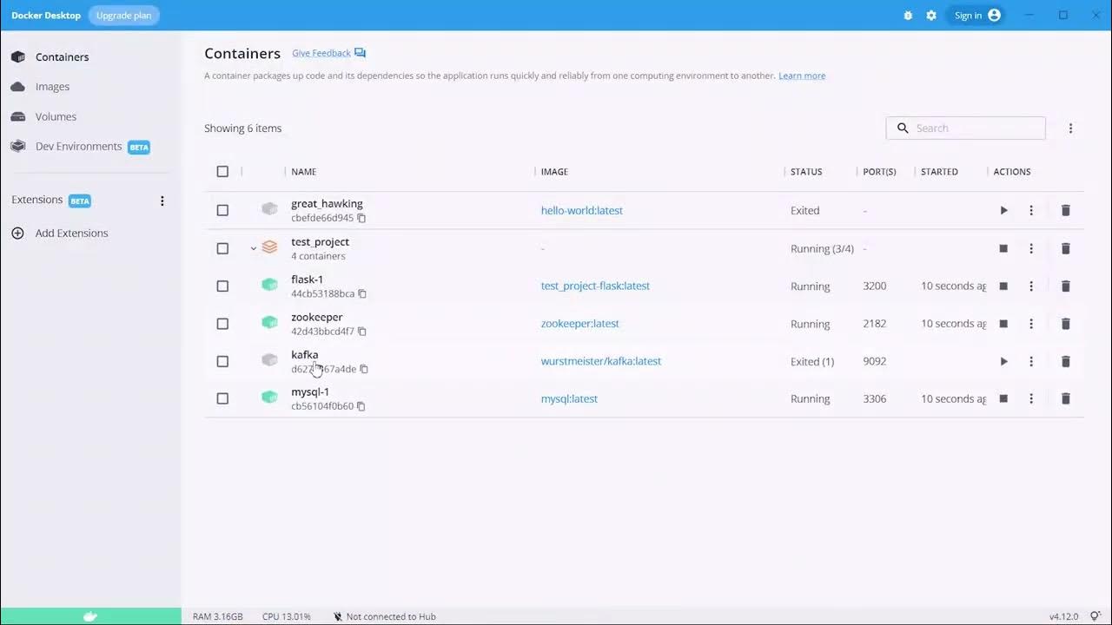
Task: Check the great_hawking row checkbox
Action: [222, 210]
